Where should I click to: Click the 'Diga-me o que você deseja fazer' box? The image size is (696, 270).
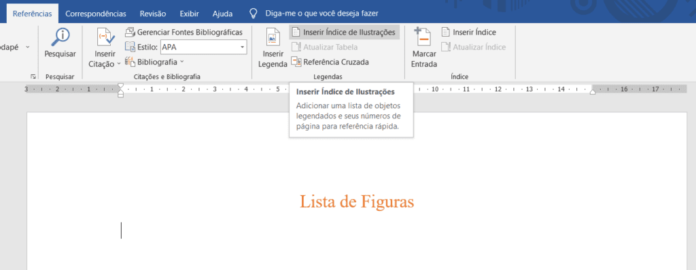point(321,14)
